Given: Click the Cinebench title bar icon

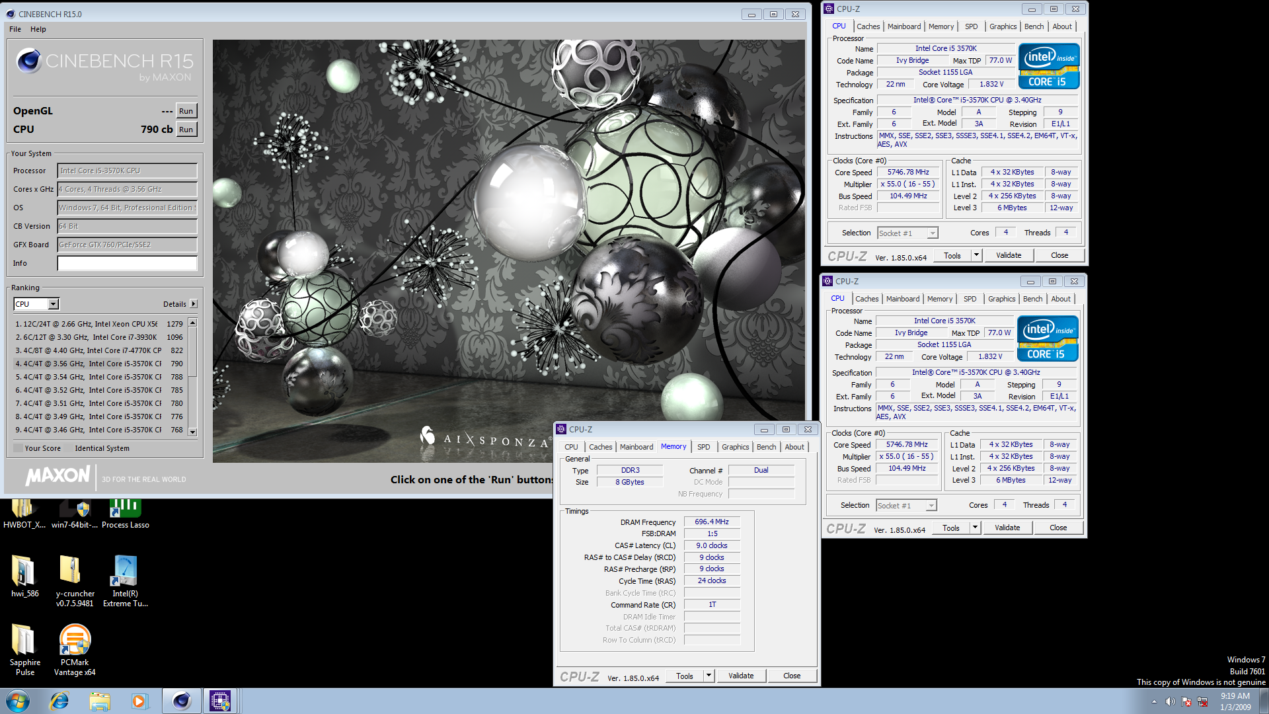Looking at the screenshot, I should pyautogui.click(x=11, y=14).
